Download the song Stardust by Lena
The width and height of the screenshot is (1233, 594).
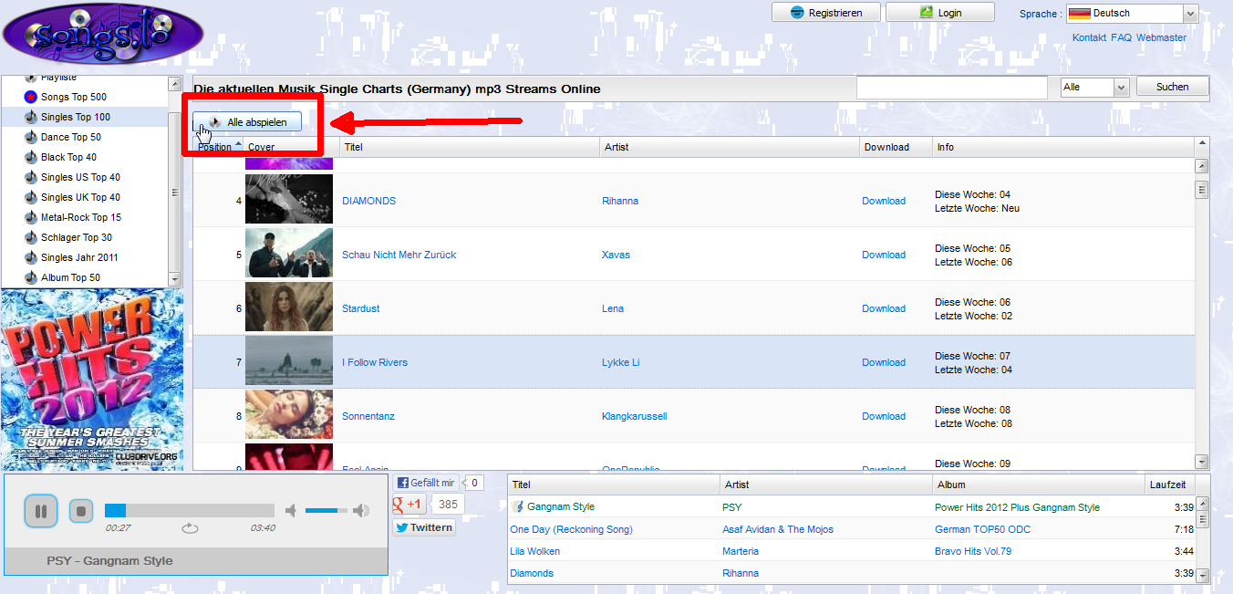(x=884, y=308)
